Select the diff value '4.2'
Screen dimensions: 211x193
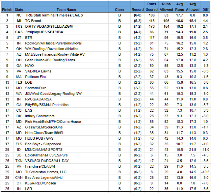pos(205,60)
